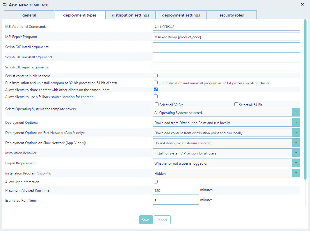Click the MSI Additional Commands input field
Screen dimensions: 310x231
[226, 26]
